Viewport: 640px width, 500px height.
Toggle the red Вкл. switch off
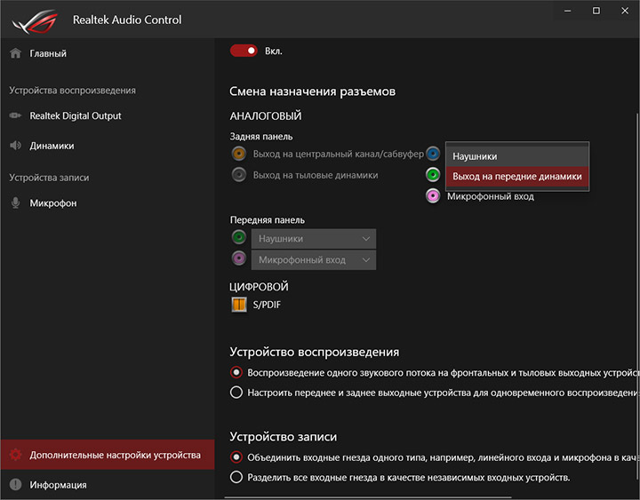244,51
